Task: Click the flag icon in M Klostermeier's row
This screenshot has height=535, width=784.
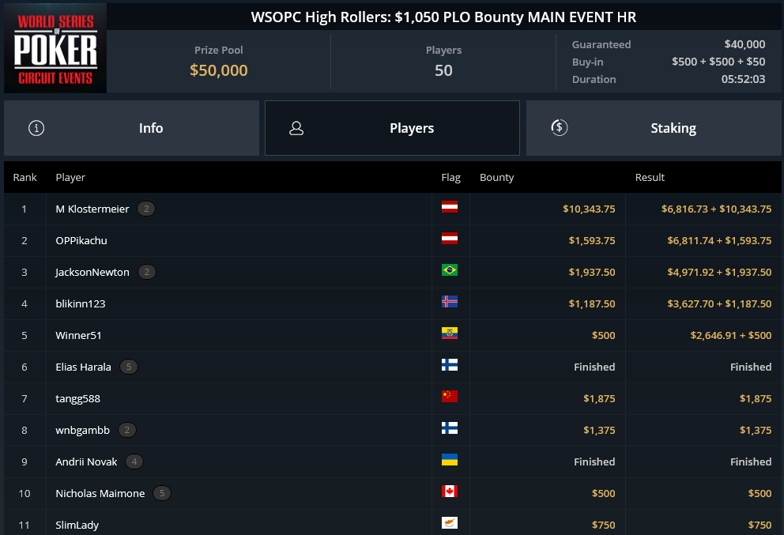Action: 450,206
